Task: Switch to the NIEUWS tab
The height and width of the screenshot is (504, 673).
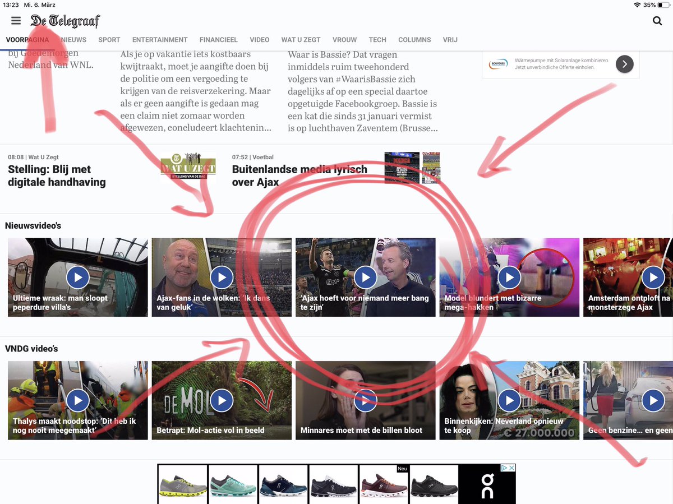Action: click(74, 40)
